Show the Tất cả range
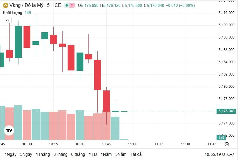The width and height of the screenshot is (238, 160). (136, 154)
